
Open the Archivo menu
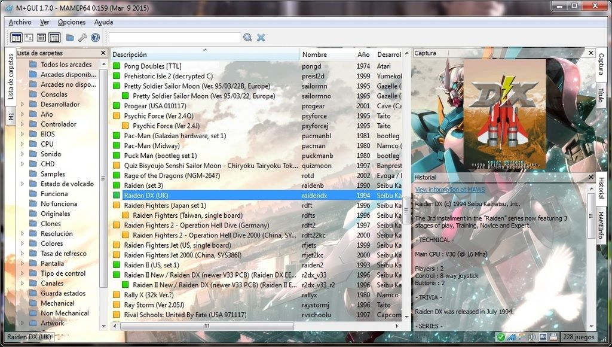(20, 22)
